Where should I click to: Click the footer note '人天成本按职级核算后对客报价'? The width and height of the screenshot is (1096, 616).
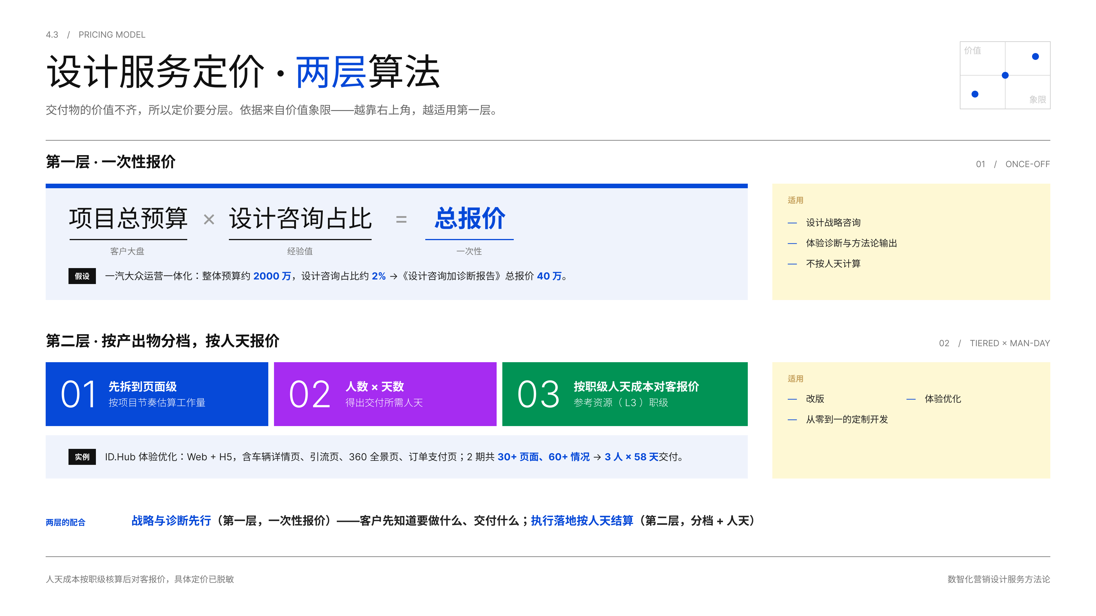tap(106, 579)
